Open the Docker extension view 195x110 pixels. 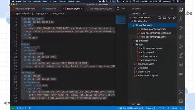(181, 74)
